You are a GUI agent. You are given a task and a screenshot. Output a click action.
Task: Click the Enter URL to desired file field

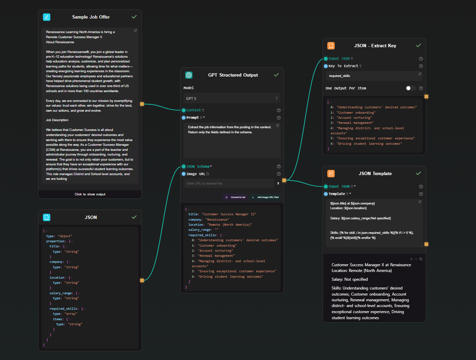[229, 184]
